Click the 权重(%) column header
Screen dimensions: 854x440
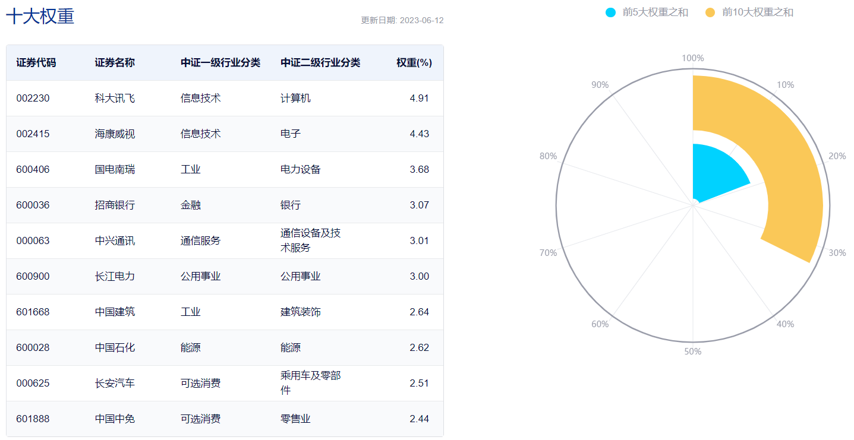point(414,62)
